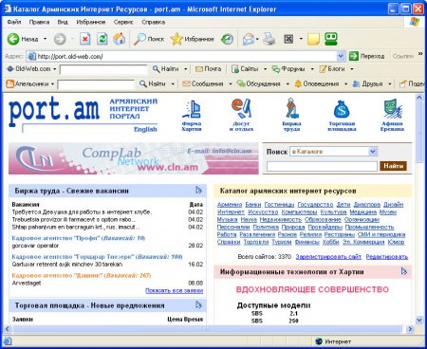Click the OldWeb.com toolbar search field

pyautogui.click(x=103, y=69)
